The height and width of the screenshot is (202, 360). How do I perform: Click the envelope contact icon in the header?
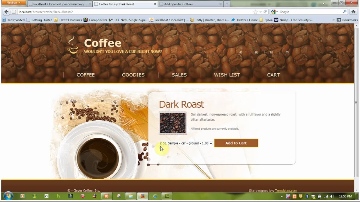[271, 52]
